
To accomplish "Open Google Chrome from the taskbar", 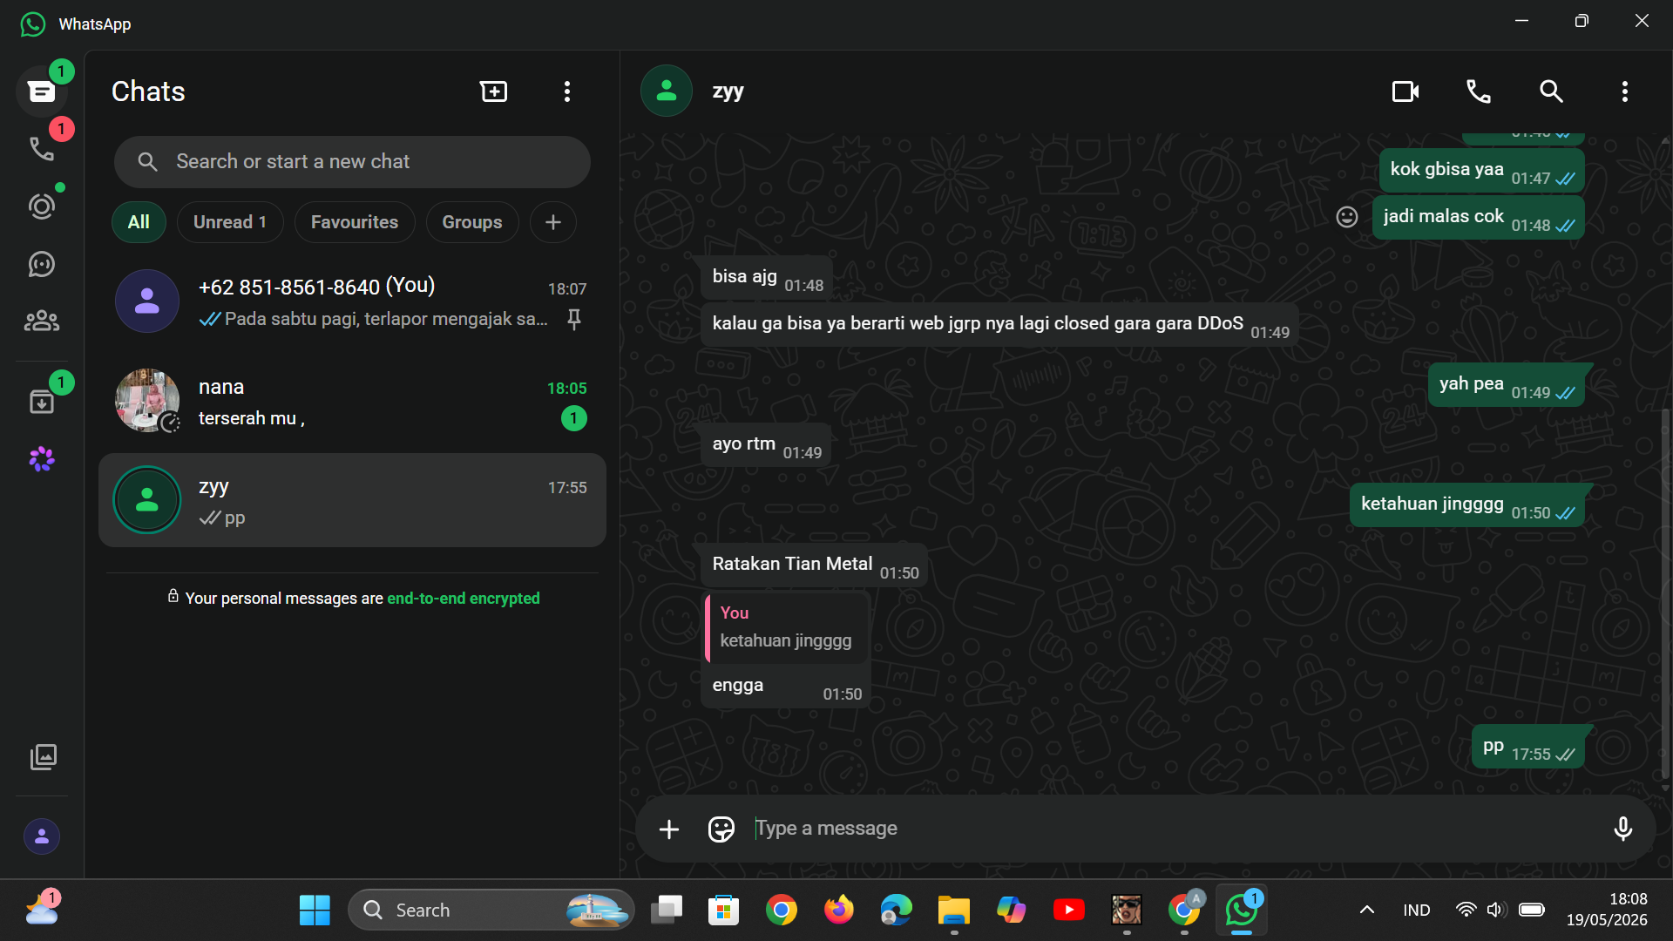I will pyautogui.click(x=782, y=911).
